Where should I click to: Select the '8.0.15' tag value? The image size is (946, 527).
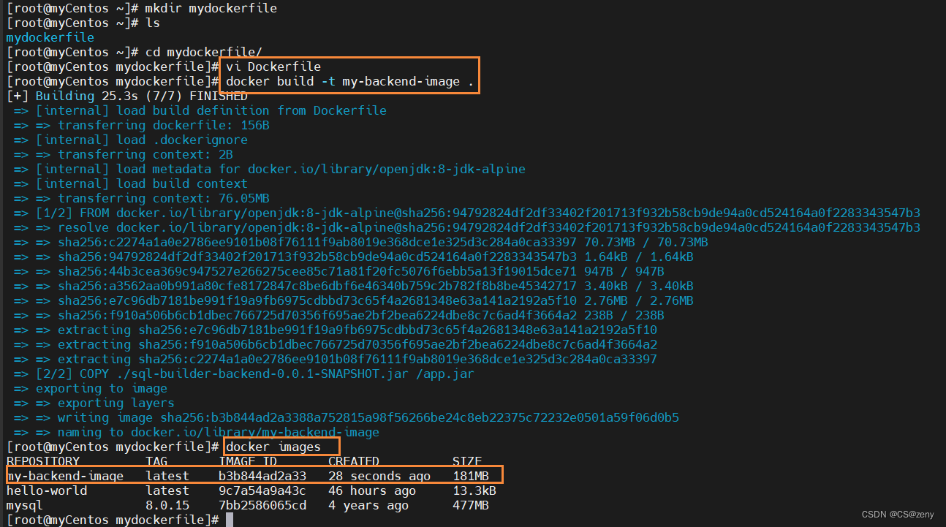pyautogui.click(x=167, y=505)
